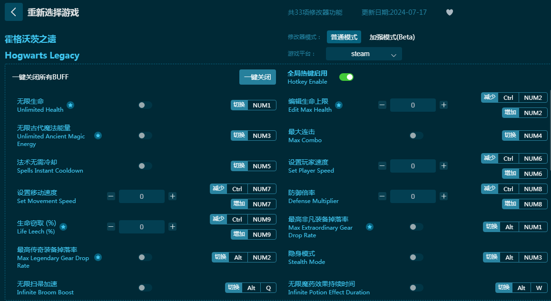Open the steam platform dropdown
This screenshot has width=551, height=301.
[x=364, y=54]
